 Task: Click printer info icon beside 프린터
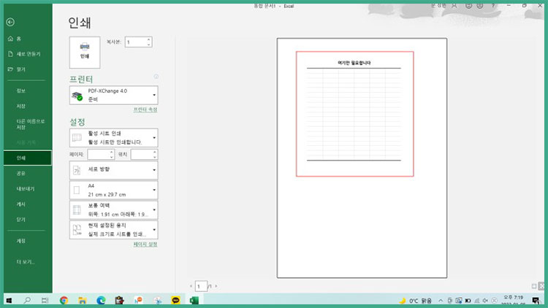click(x=156, y=77)
